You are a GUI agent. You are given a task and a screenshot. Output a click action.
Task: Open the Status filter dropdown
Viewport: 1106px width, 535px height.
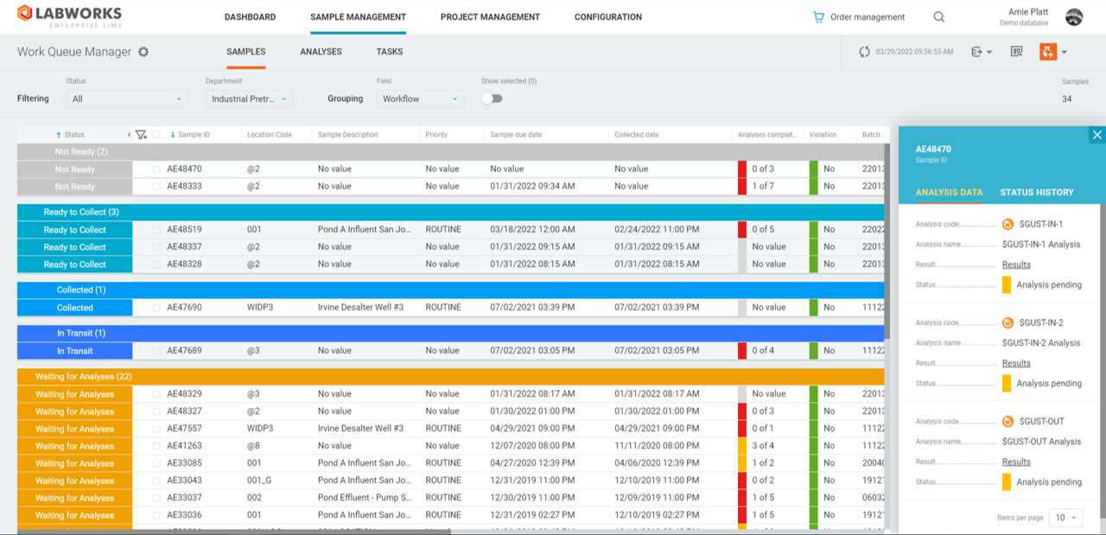tap(126, 99)
